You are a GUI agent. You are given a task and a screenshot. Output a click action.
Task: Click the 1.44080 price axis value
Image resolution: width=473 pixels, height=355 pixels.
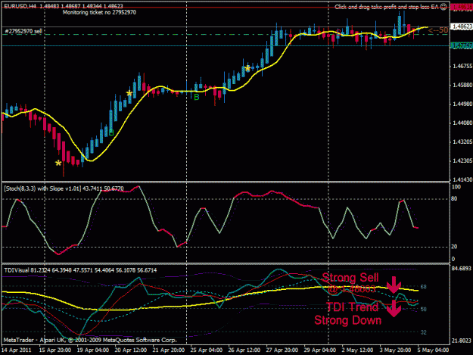[462, 123]
